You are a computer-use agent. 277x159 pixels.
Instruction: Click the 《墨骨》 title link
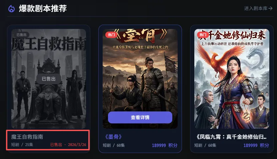(113, 137)
